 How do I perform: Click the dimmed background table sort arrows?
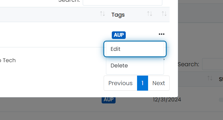[x=210, y=78]
